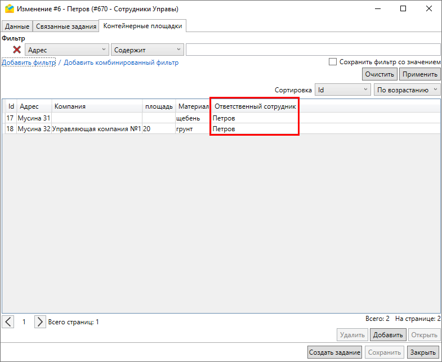The image size is (442, 362).
Task: Open the sort field 'Id' dropdown
Action: click(341, 90)
